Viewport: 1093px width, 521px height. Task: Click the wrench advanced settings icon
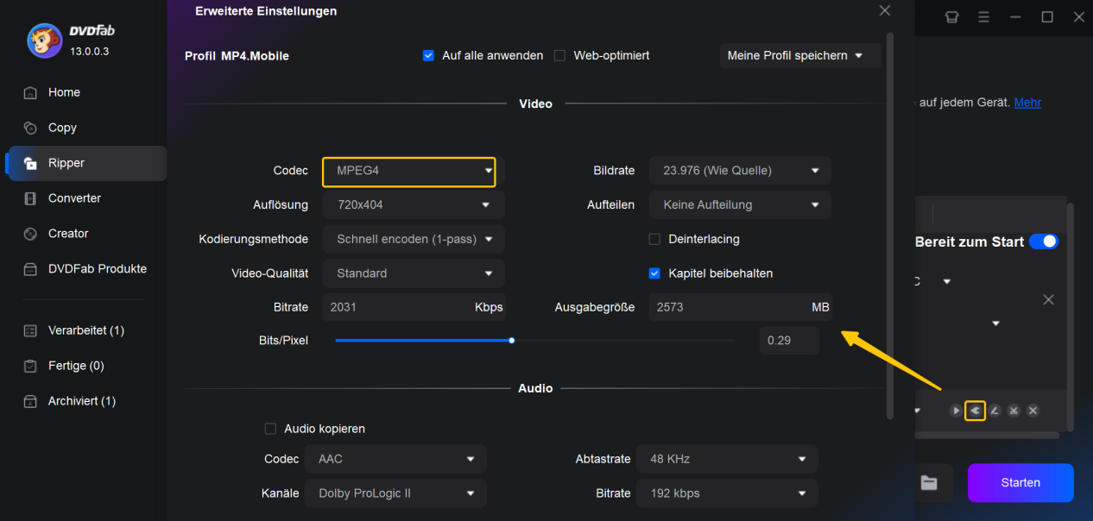tap(975, 411)
